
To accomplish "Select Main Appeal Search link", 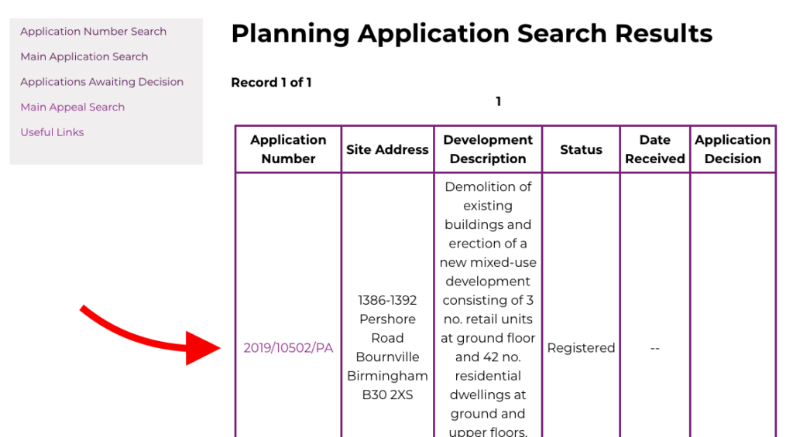I will pyautogui.click(x=72, y=107).
